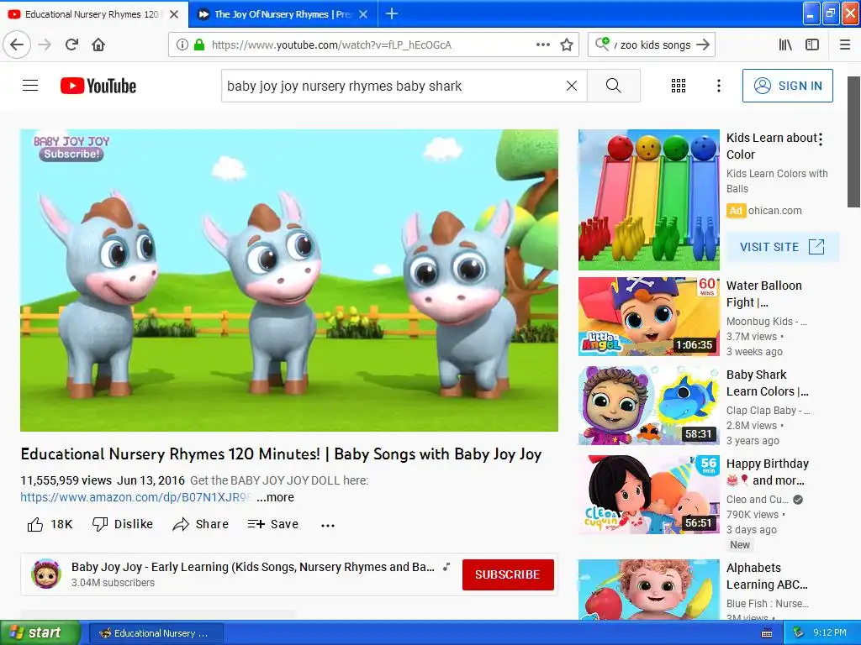The image size is (861, 645).
Task: Open the Firefox hamburger menu
Action: (845, 45)
